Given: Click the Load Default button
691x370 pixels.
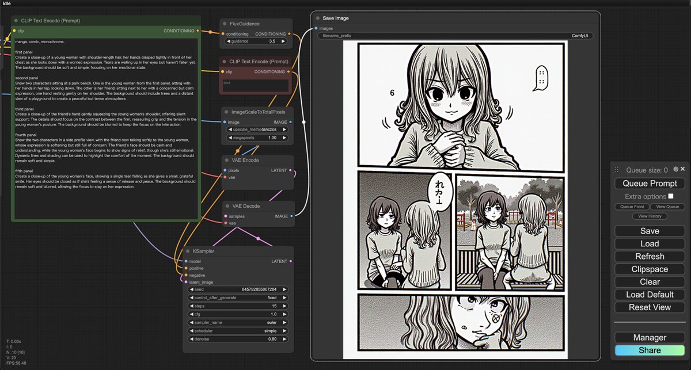Looking at the screenshot, I should pos(650,295).
